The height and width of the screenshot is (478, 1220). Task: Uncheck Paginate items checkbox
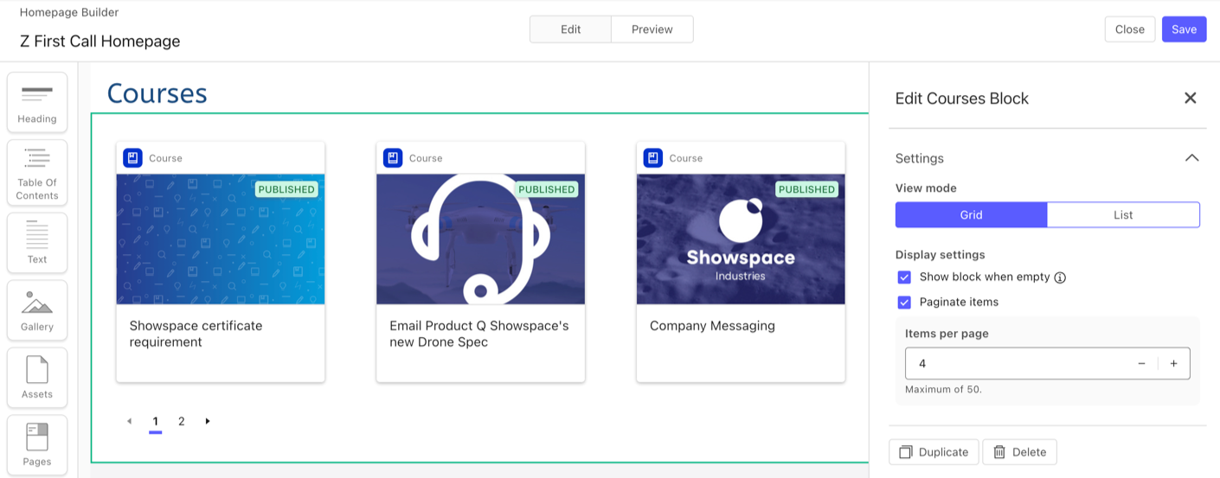point(904,303)
